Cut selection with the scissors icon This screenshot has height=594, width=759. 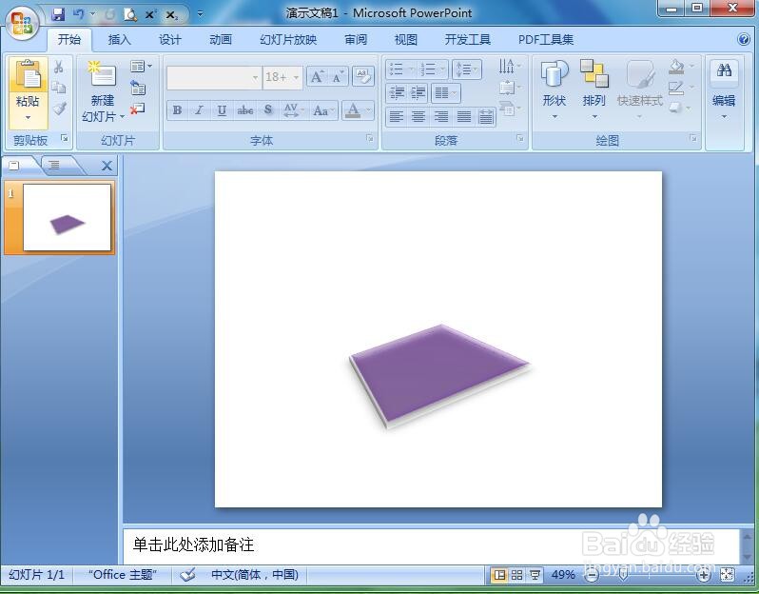pos(59,67)
